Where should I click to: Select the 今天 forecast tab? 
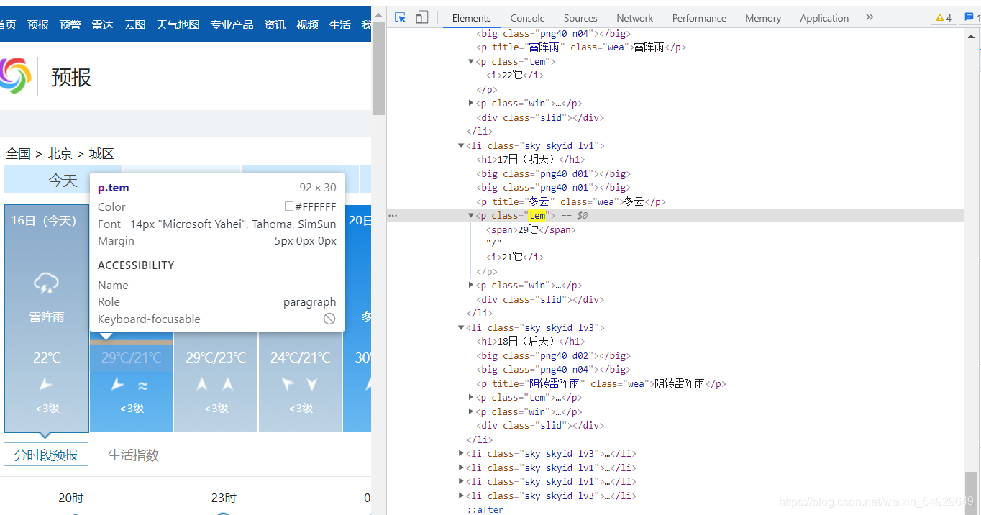tap(63, 180)
